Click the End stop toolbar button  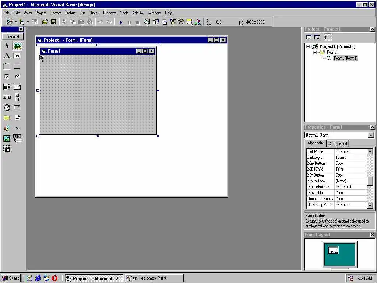[x=138, y=22]
